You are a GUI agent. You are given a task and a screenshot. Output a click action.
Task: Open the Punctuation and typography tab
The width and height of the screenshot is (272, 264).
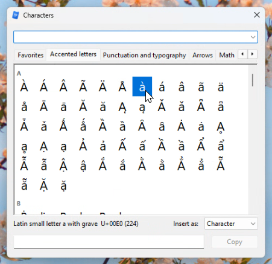tap(144, 55)
